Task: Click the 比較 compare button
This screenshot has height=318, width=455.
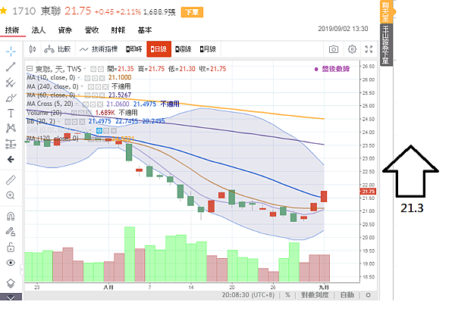Action: pos(58,49)
